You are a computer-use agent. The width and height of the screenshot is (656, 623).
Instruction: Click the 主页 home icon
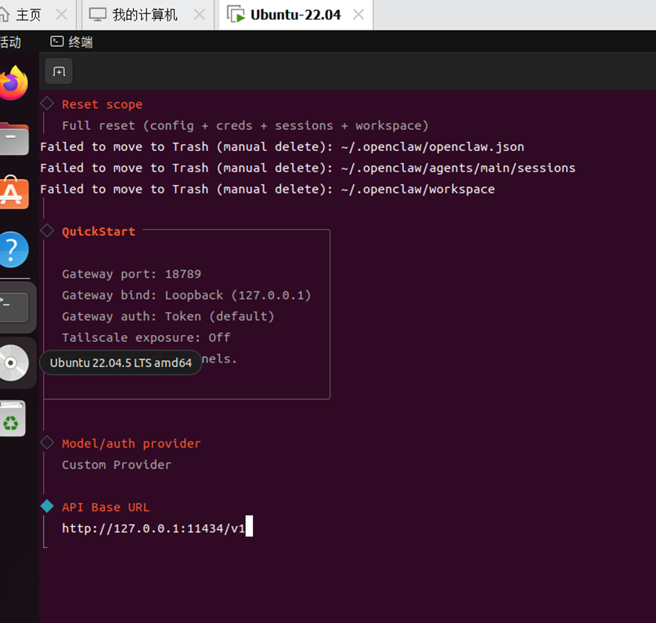(x=5, y=15)
